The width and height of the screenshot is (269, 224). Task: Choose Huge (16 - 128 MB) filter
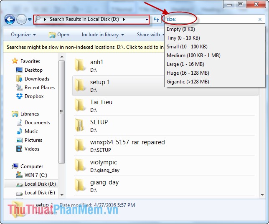[x=214, y=73]
